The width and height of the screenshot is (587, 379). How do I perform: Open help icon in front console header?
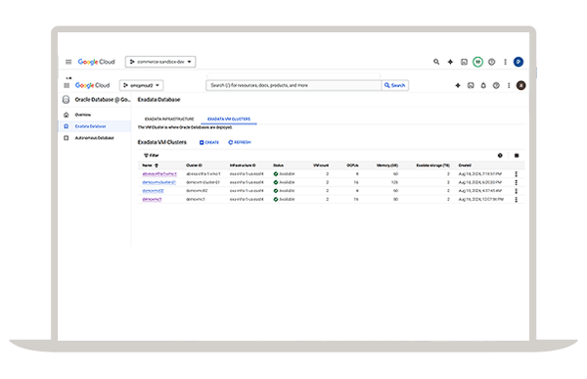[x=496, y=85]
